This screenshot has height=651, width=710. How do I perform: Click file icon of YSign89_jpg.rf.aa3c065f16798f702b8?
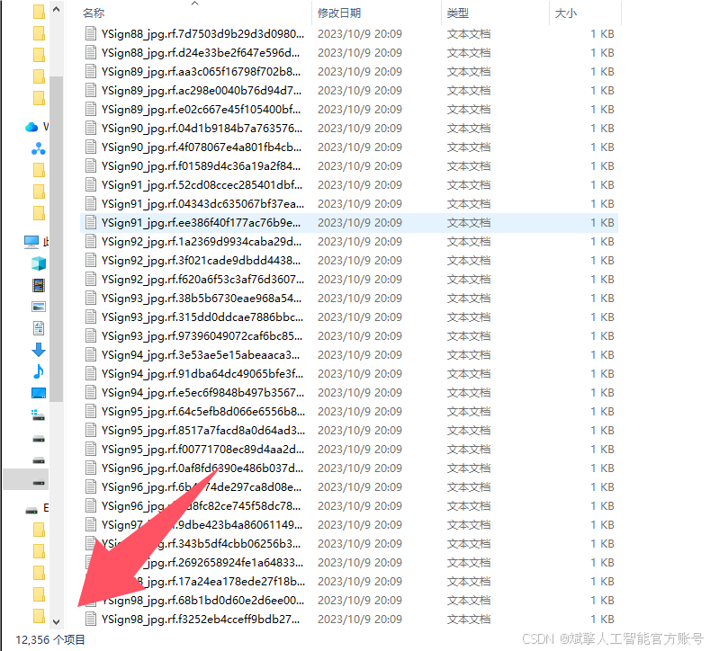(91, 71)
